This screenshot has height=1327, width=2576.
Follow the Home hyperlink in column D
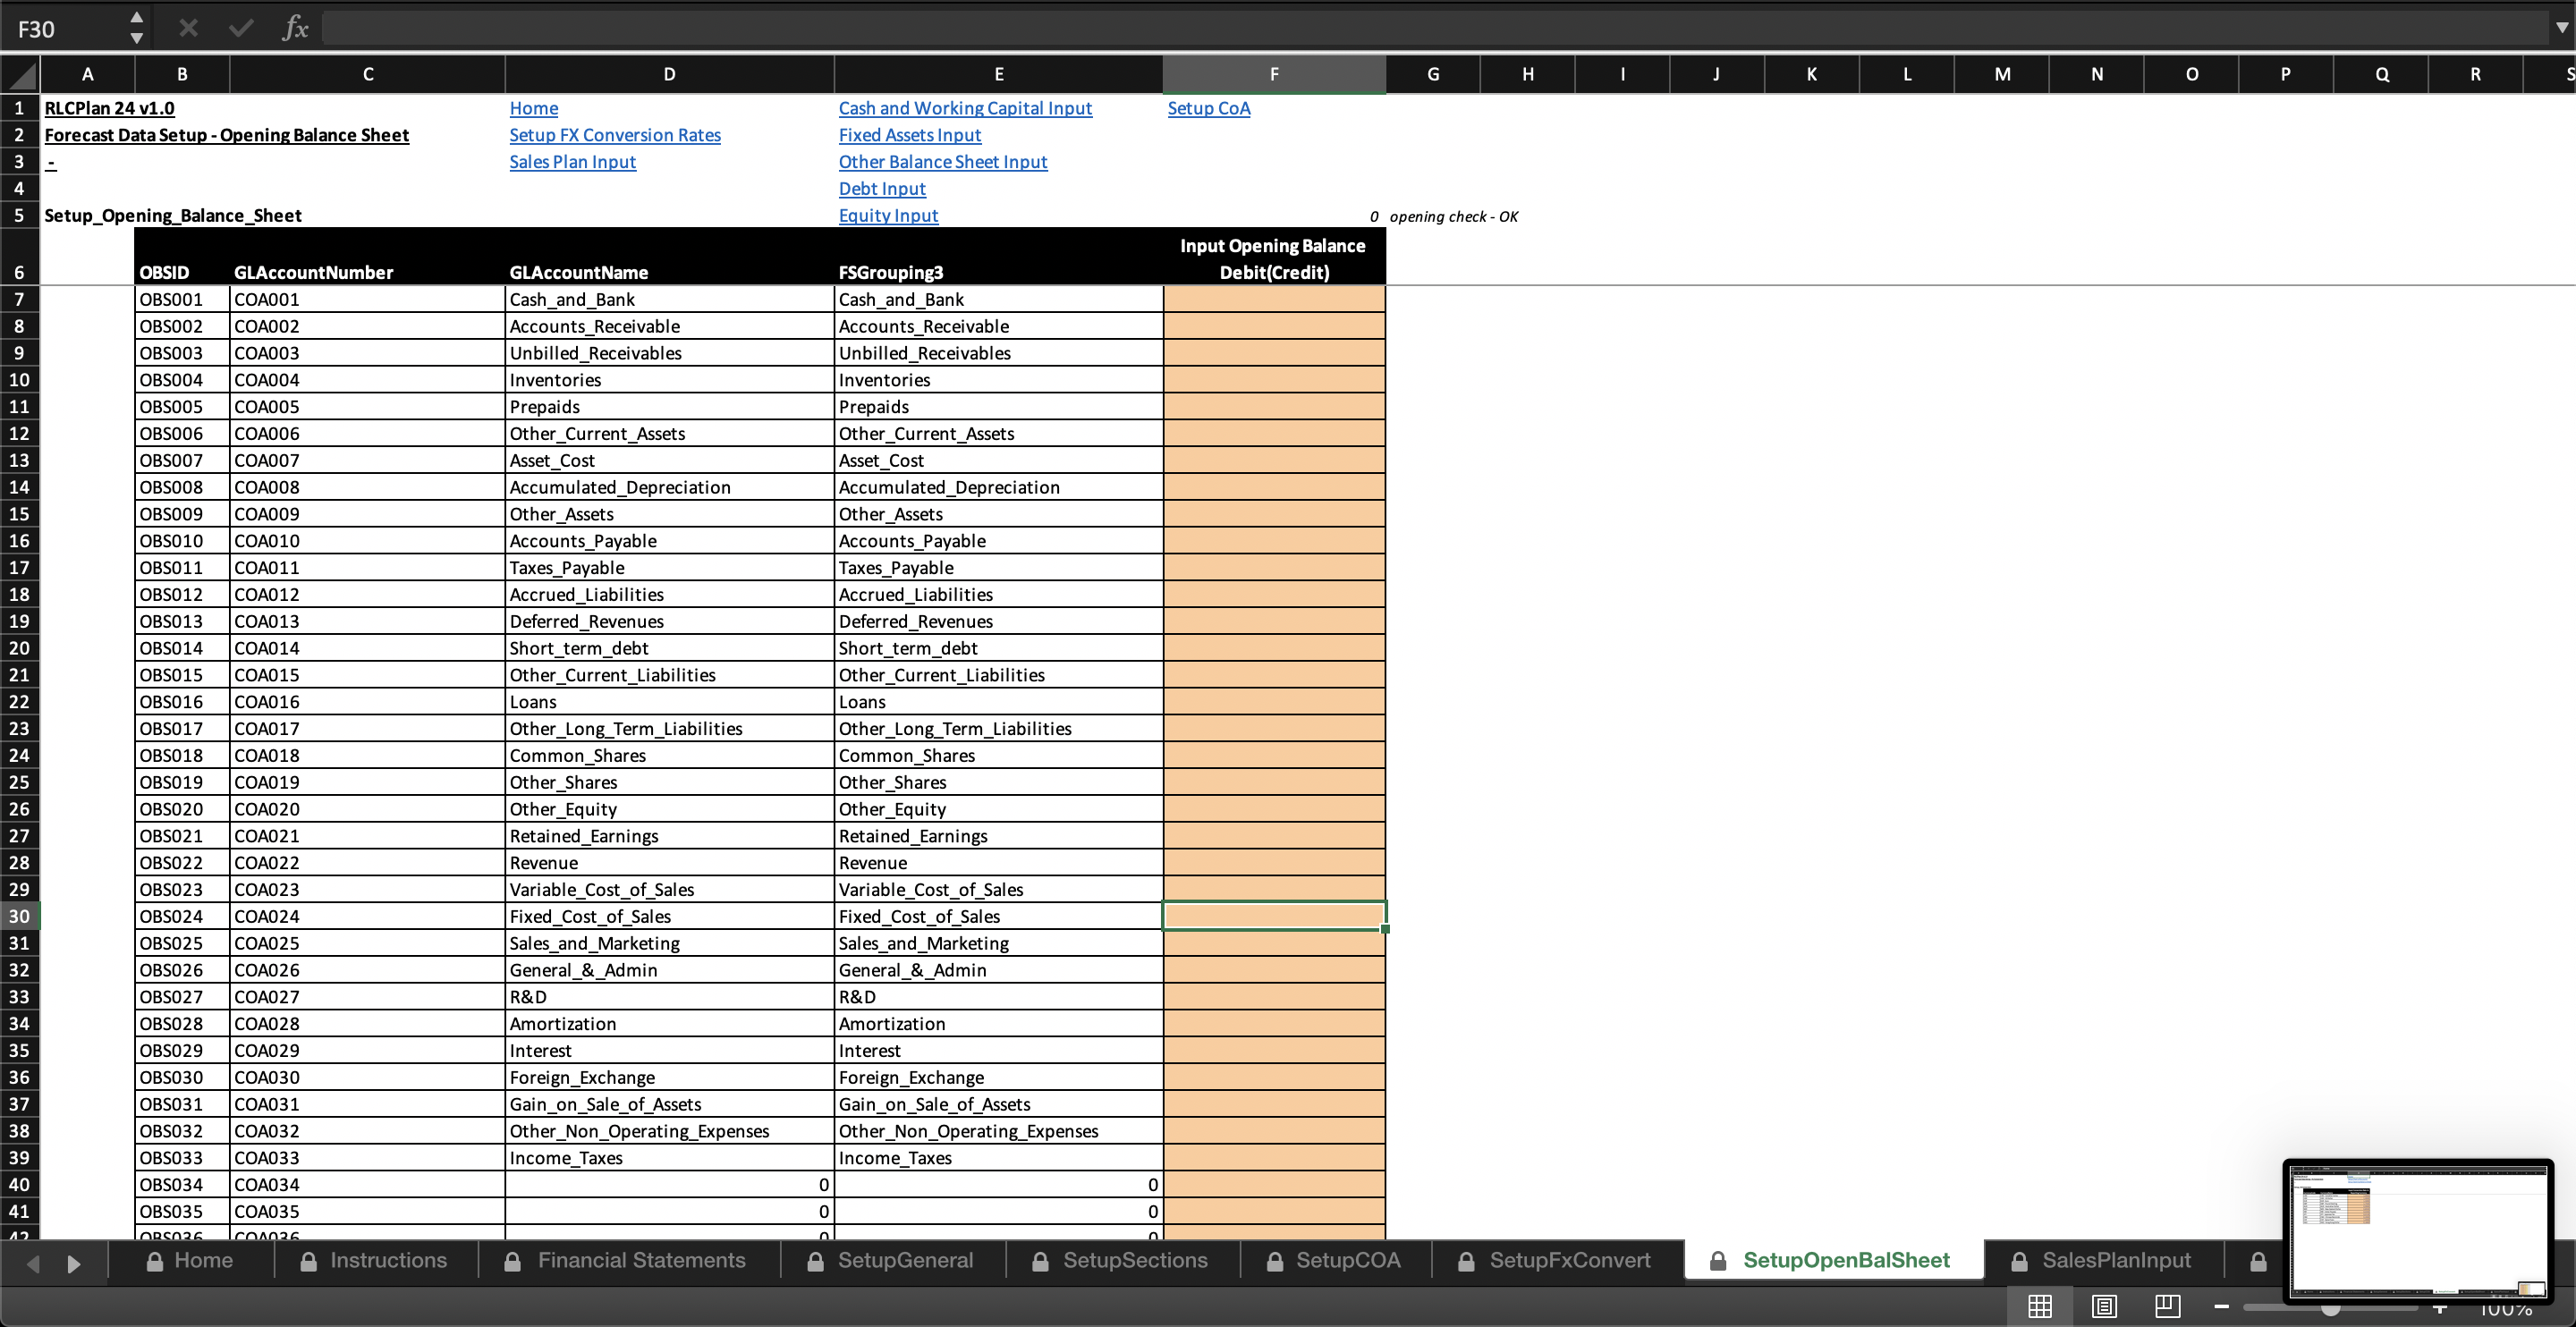pos(533,108)
